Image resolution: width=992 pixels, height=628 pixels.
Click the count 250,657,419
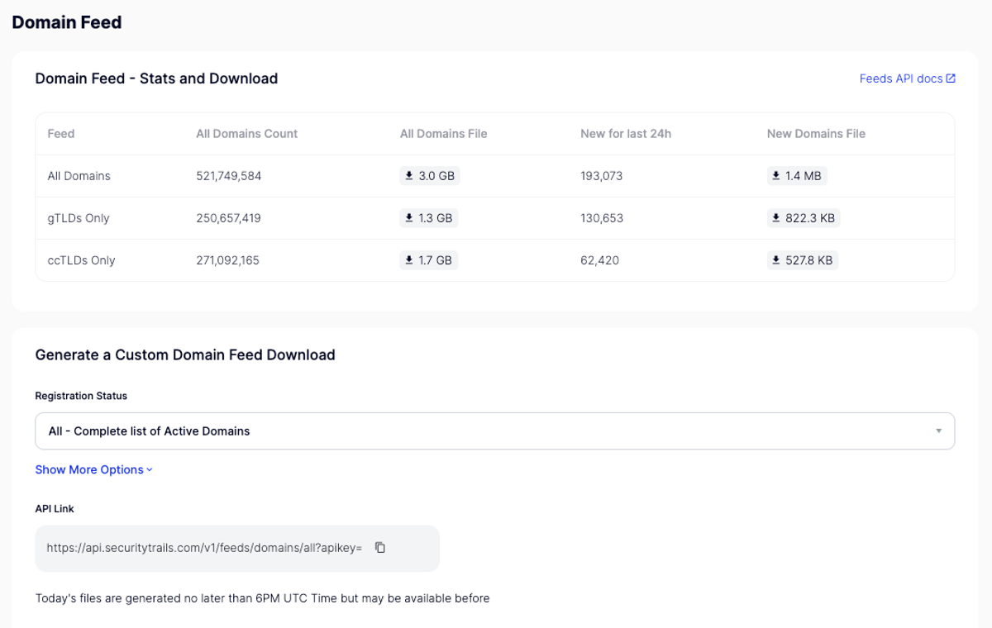pyautogui.click(x=229, y=218)
